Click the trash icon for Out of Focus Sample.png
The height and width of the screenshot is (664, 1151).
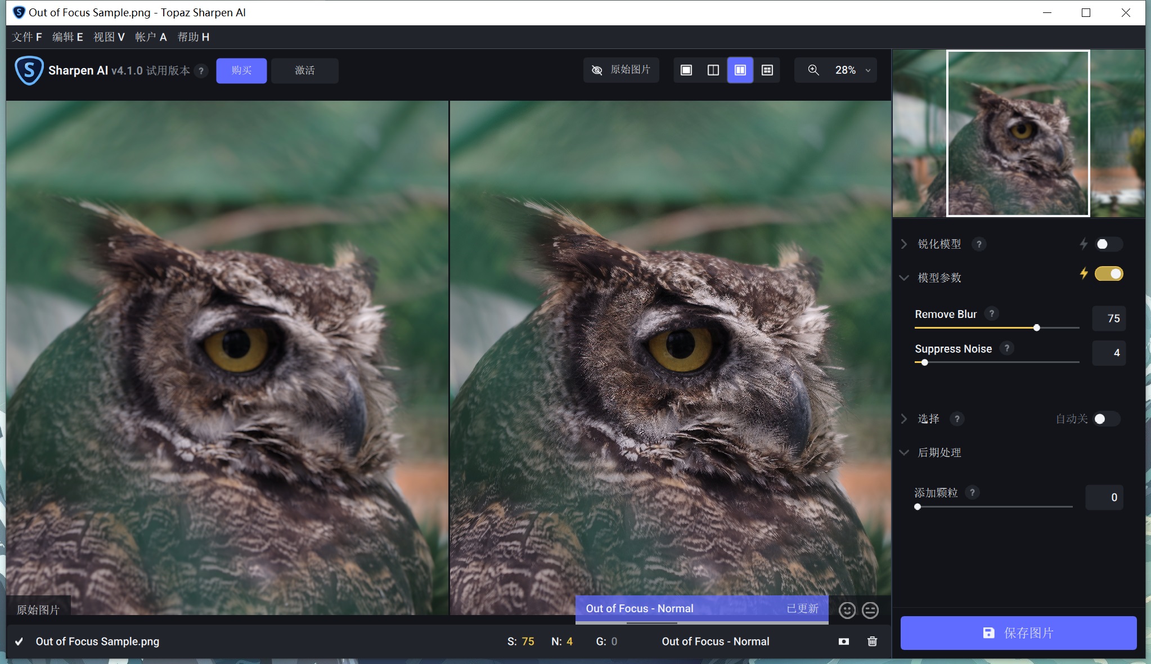click(x=872, y=641)
